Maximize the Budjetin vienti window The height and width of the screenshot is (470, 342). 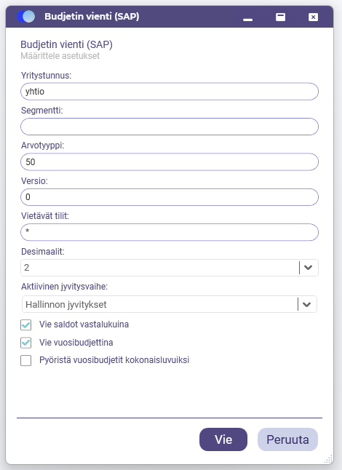[x=281, y=17]
